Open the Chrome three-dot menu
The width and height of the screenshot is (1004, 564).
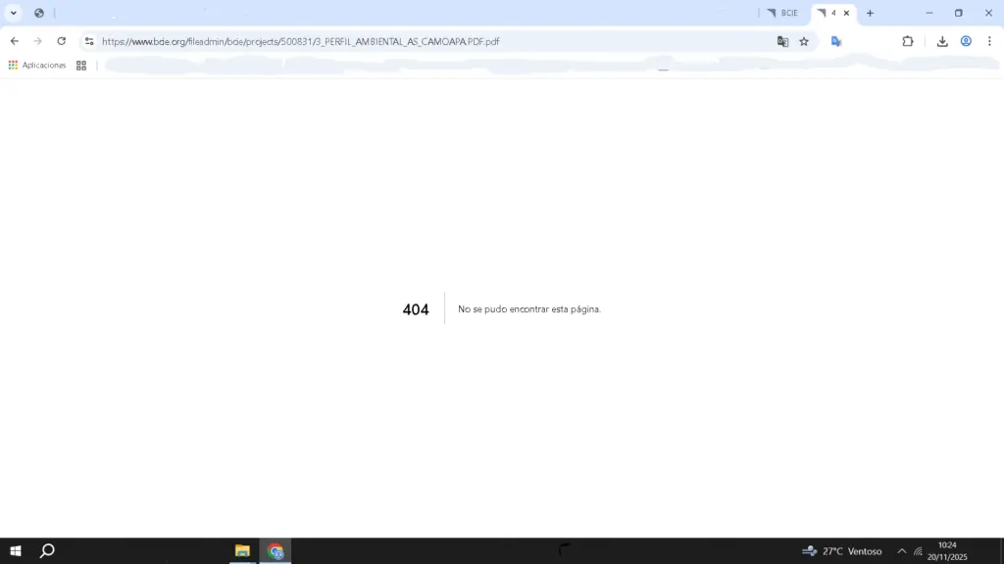click(990, 41)
